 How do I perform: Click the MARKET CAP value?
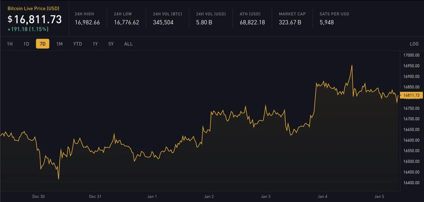(x=290, y=23)
